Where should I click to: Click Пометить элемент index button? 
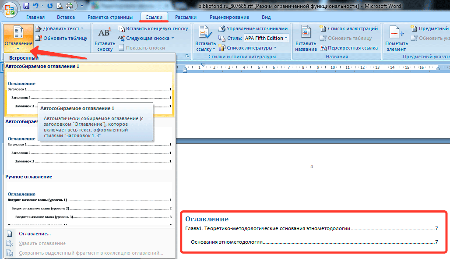tap(396, 39)
